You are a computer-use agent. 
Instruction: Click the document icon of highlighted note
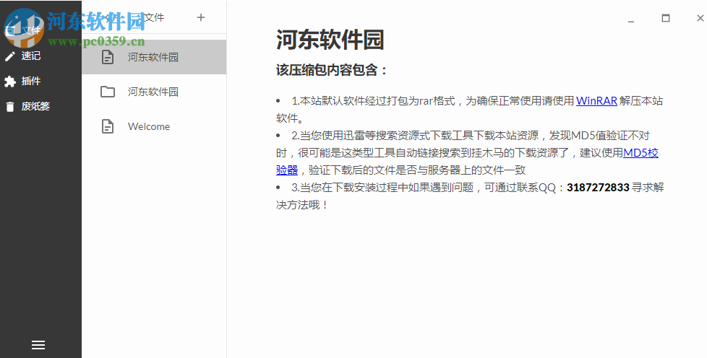[x=107, y=57]
